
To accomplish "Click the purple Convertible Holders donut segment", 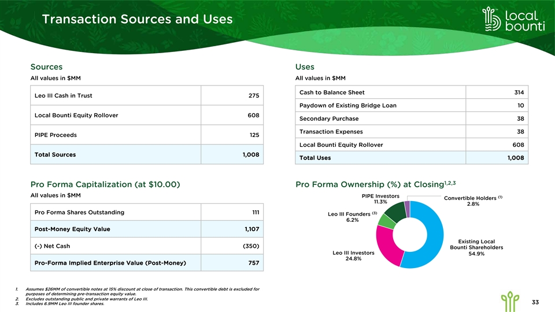I will [x=407, y=206].
